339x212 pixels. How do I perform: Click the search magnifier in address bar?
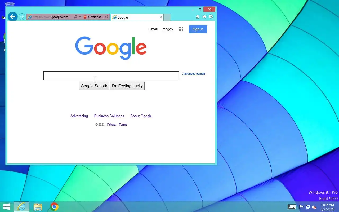(x=76, y=17)
